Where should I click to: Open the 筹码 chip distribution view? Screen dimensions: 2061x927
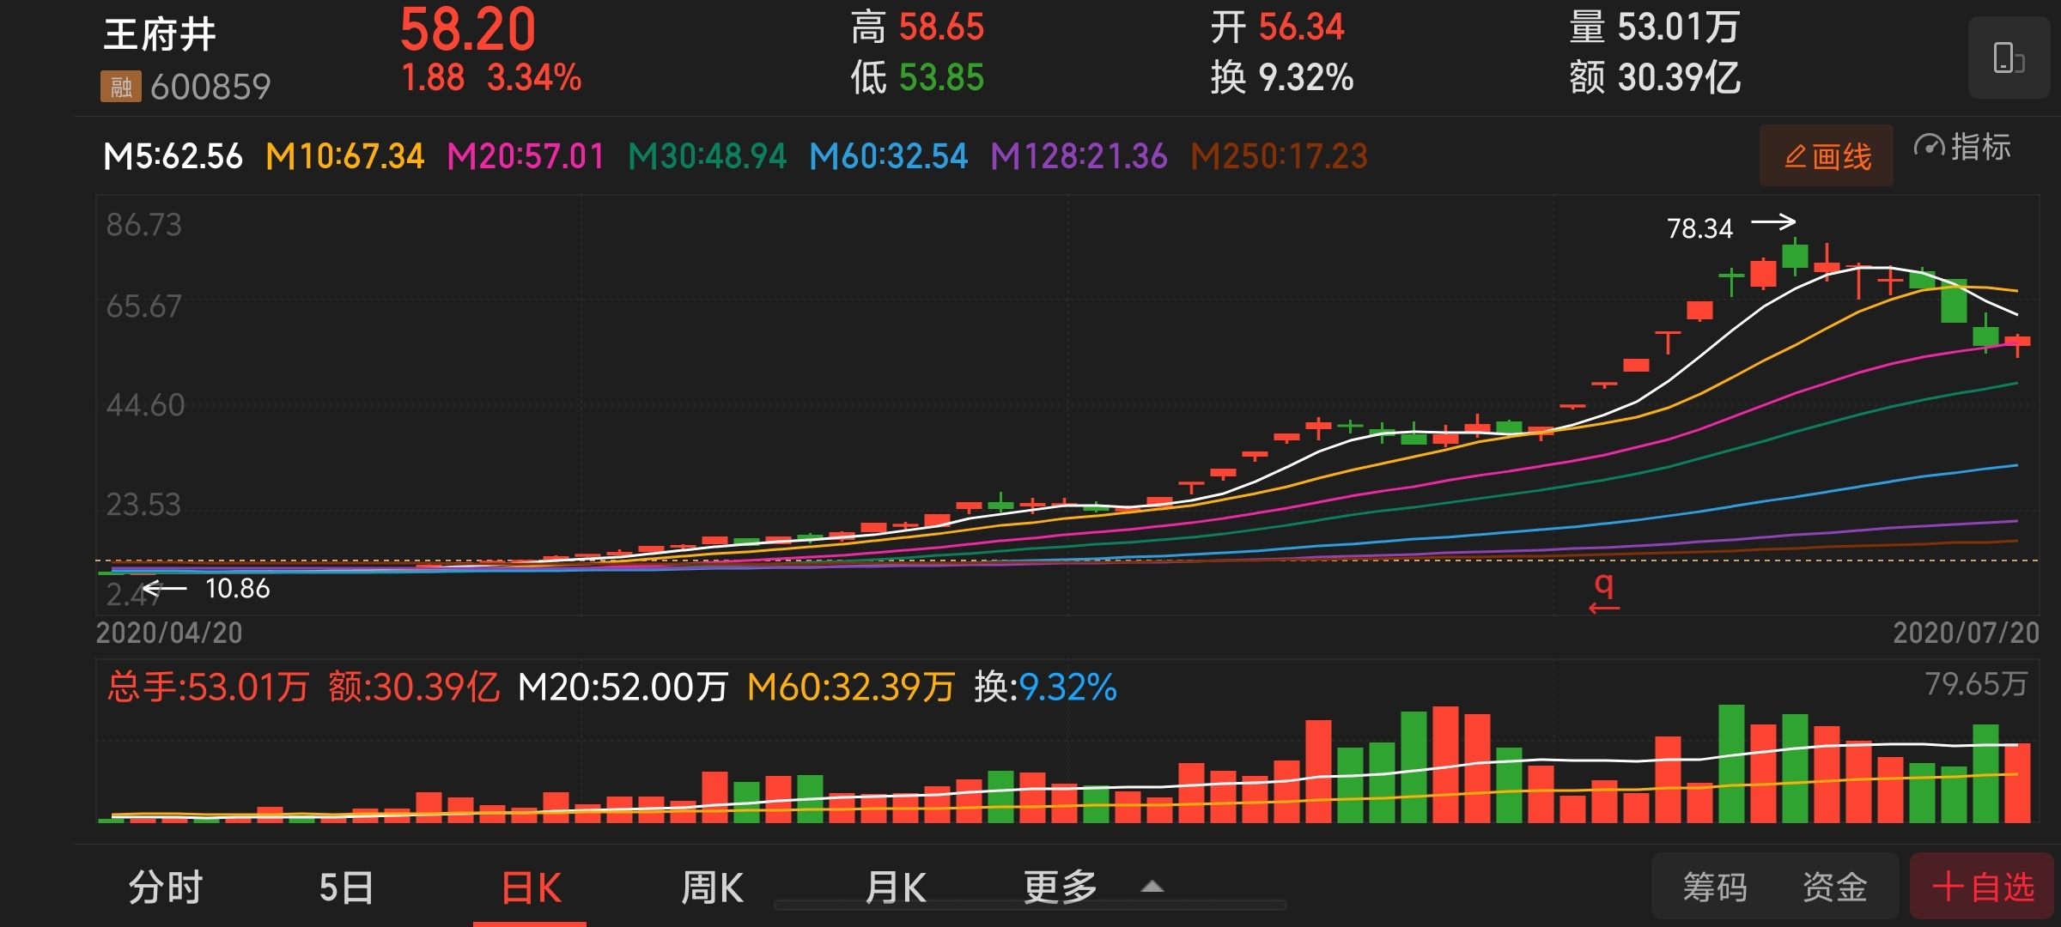tap(1715, 887)
